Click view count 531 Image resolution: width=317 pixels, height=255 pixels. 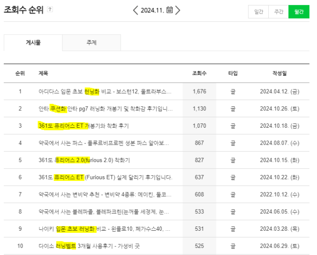coord(199,229)
